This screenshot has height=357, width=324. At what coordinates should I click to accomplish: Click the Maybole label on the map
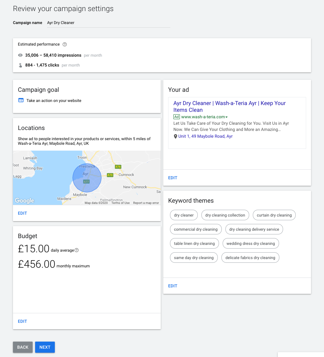tap(80, 195)
